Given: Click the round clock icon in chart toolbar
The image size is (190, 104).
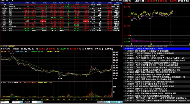Looking at the screenshot, I should point(109,102).
